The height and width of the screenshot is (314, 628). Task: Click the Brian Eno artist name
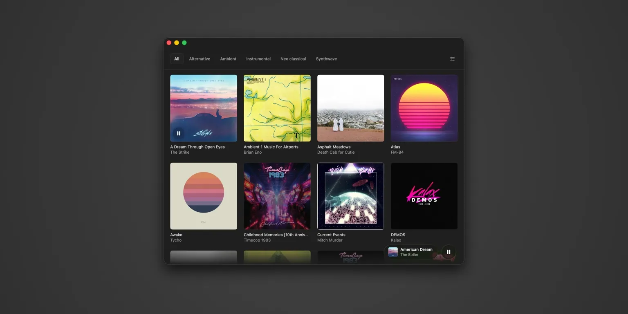[x=253, y=152]
